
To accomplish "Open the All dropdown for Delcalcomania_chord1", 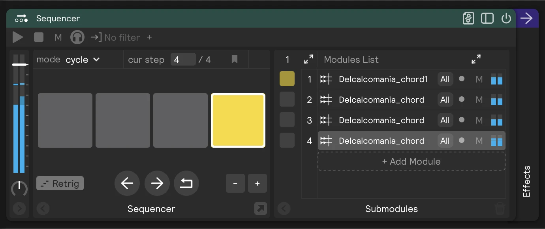I will (445, 79).
